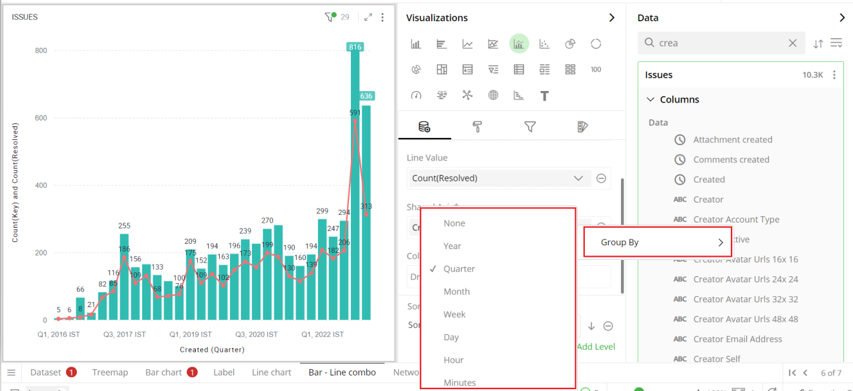The image size is (853, 391).
Task: Pick the pie chart visualization icon
Action: pyautogui.click(x=570, y=44)
